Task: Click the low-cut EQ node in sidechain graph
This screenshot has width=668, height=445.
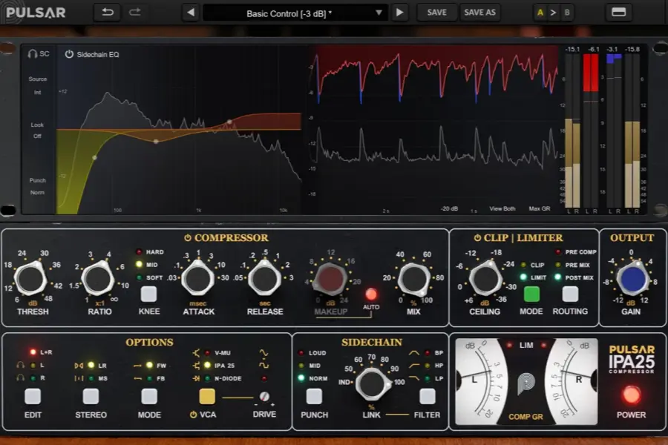Action: click(x=94, y=157)
